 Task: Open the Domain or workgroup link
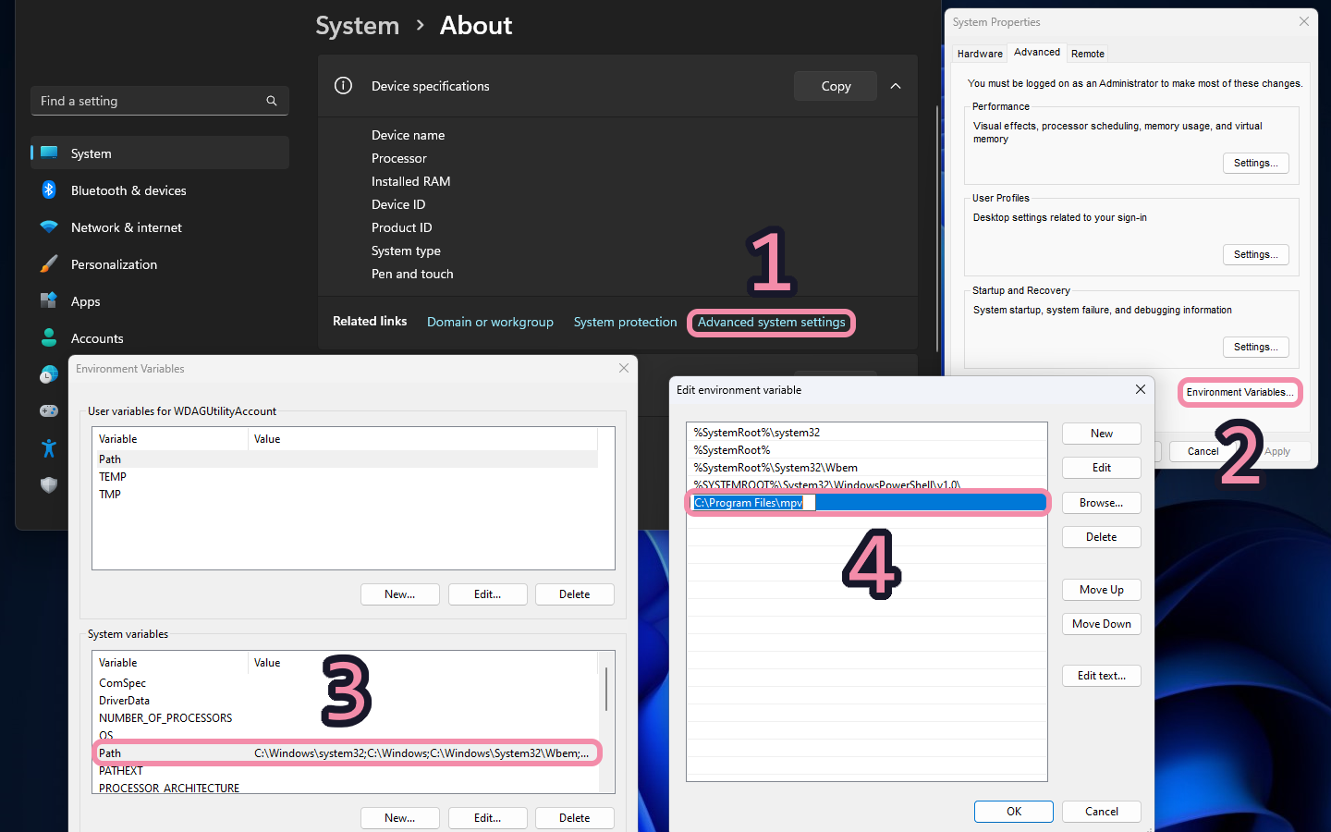tap(490, 322)
